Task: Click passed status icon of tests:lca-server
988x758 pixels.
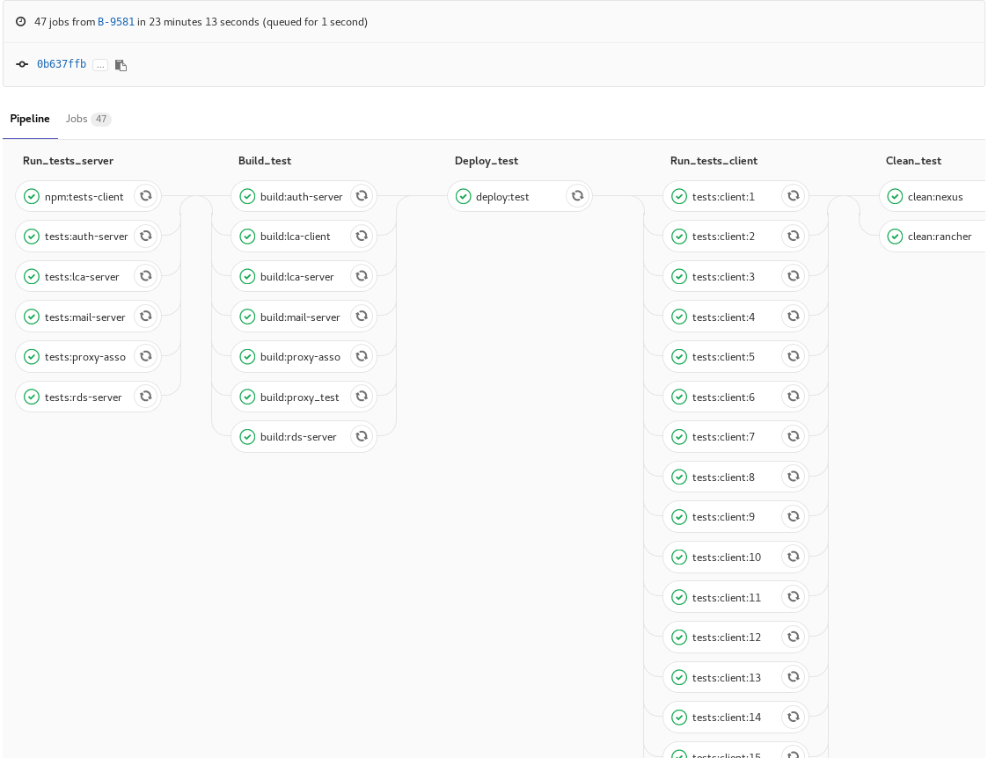Action: click(x=32, y=277)
